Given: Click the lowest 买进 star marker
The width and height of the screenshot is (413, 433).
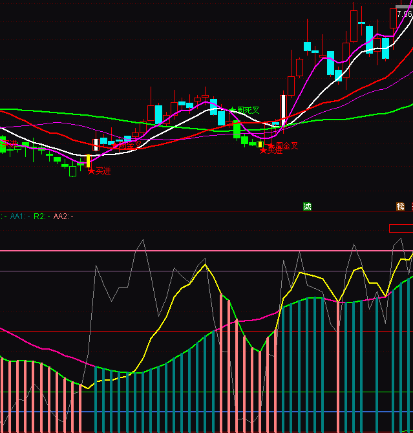Looking at the screenshot, I should (100, 171).
